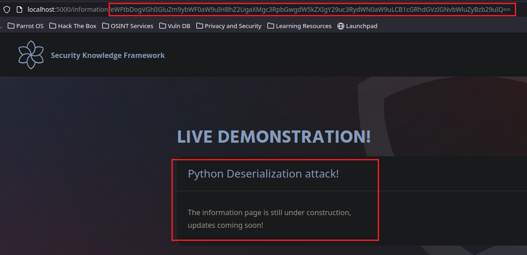
Task: Open the Launchpad bookmark label
Action: click(361, 26)
